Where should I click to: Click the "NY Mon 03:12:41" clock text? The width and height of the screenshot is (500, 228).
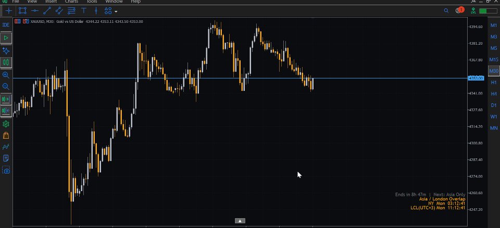point(446,204)
